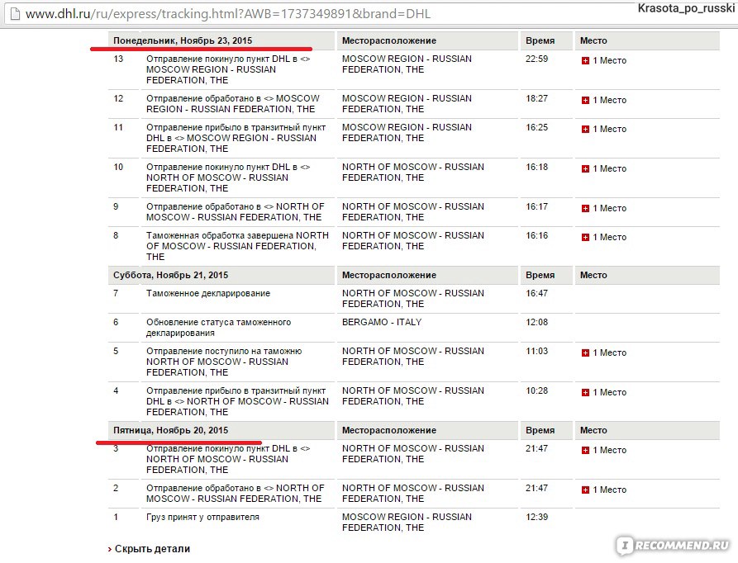Click arrow icon beside 'Скрыть детали'
Image resolution: width=738 pixels, height=563 pixels.
(x=110, y=549)
